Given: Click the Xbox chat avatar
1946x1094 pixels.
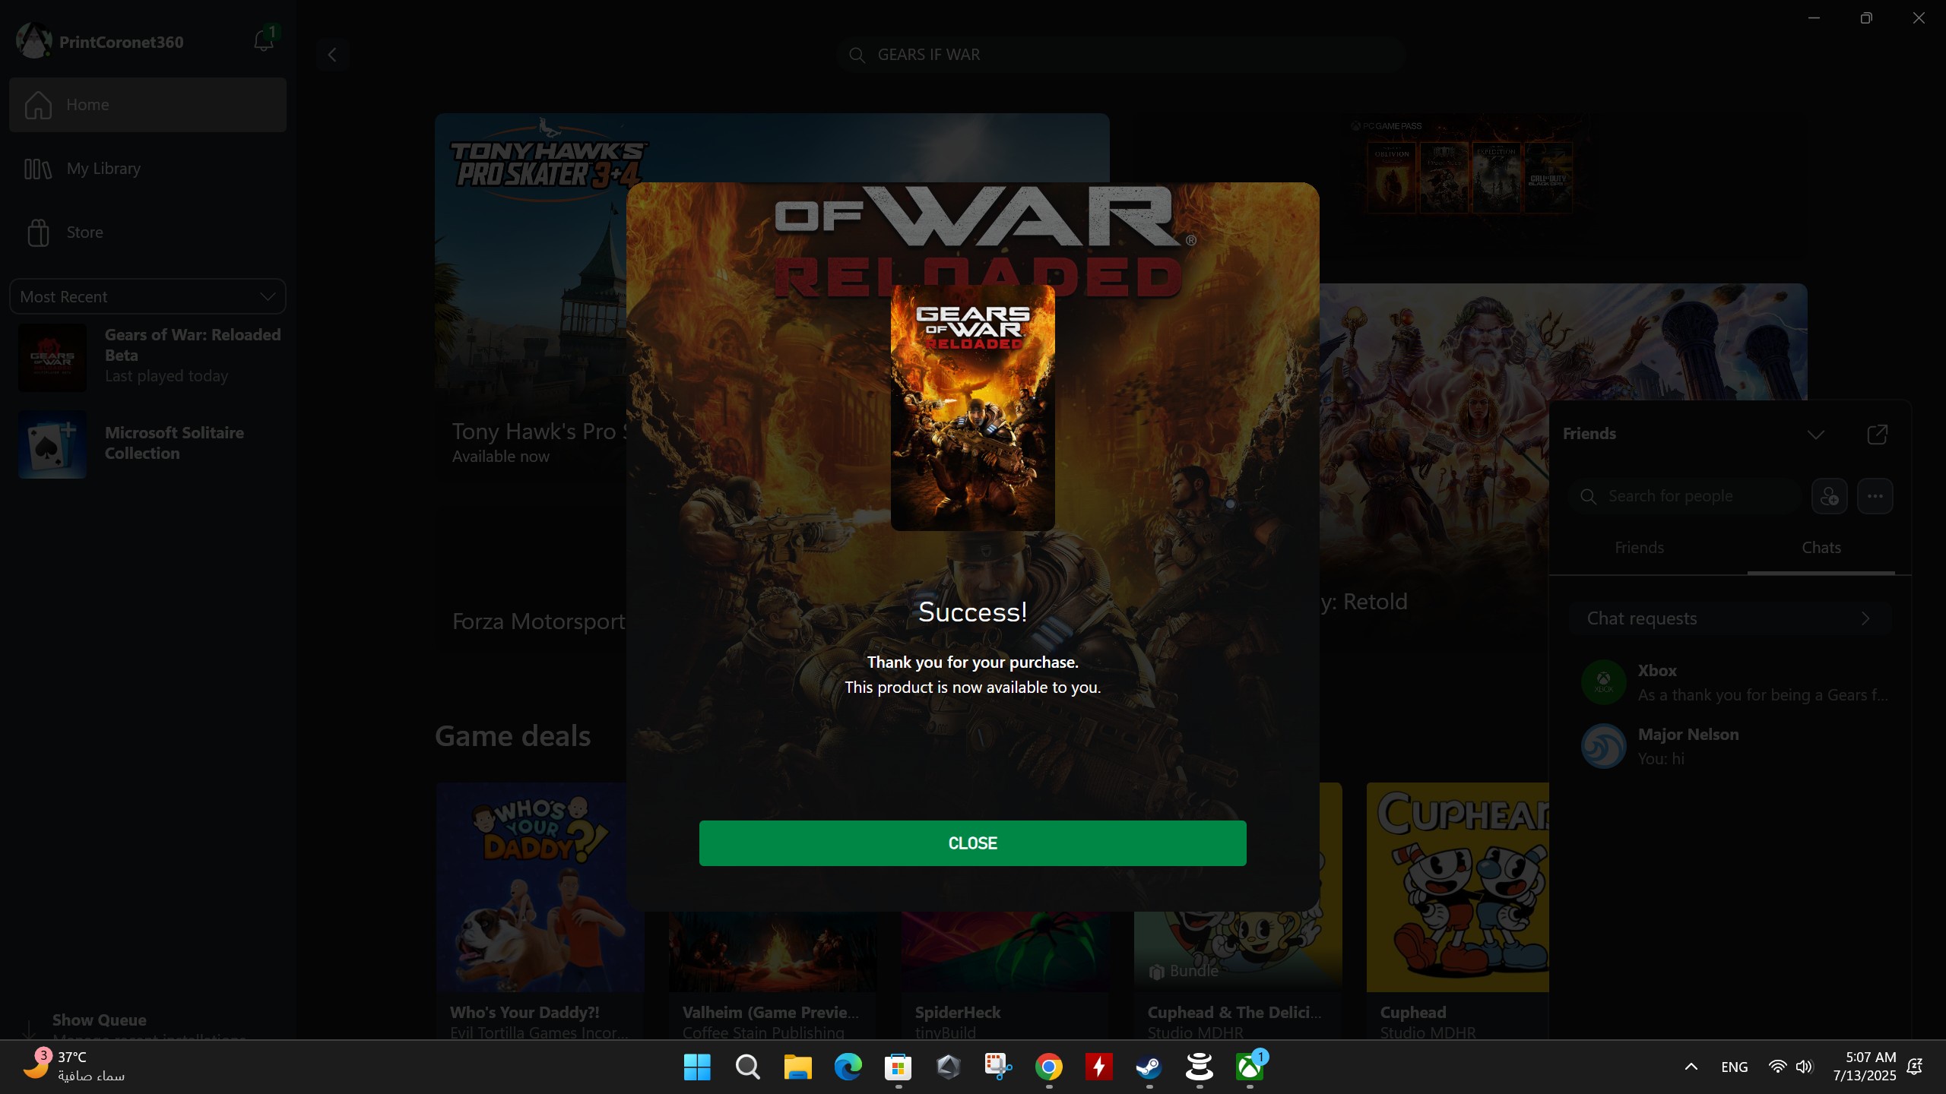Looking at the screenshot, I should (x=1603, y=682).
